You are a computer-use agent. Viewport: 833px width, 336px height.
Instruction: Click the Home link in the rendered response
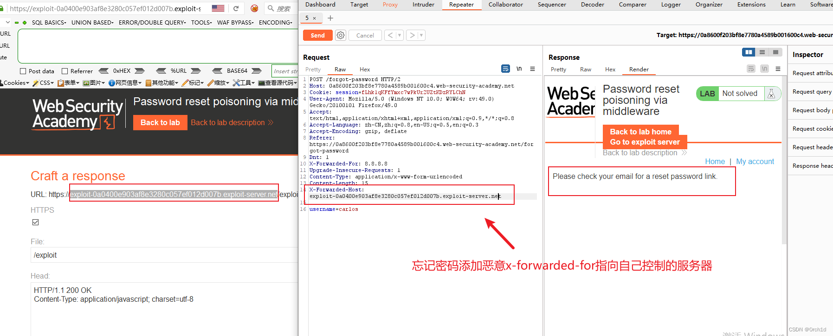point(715,161)
